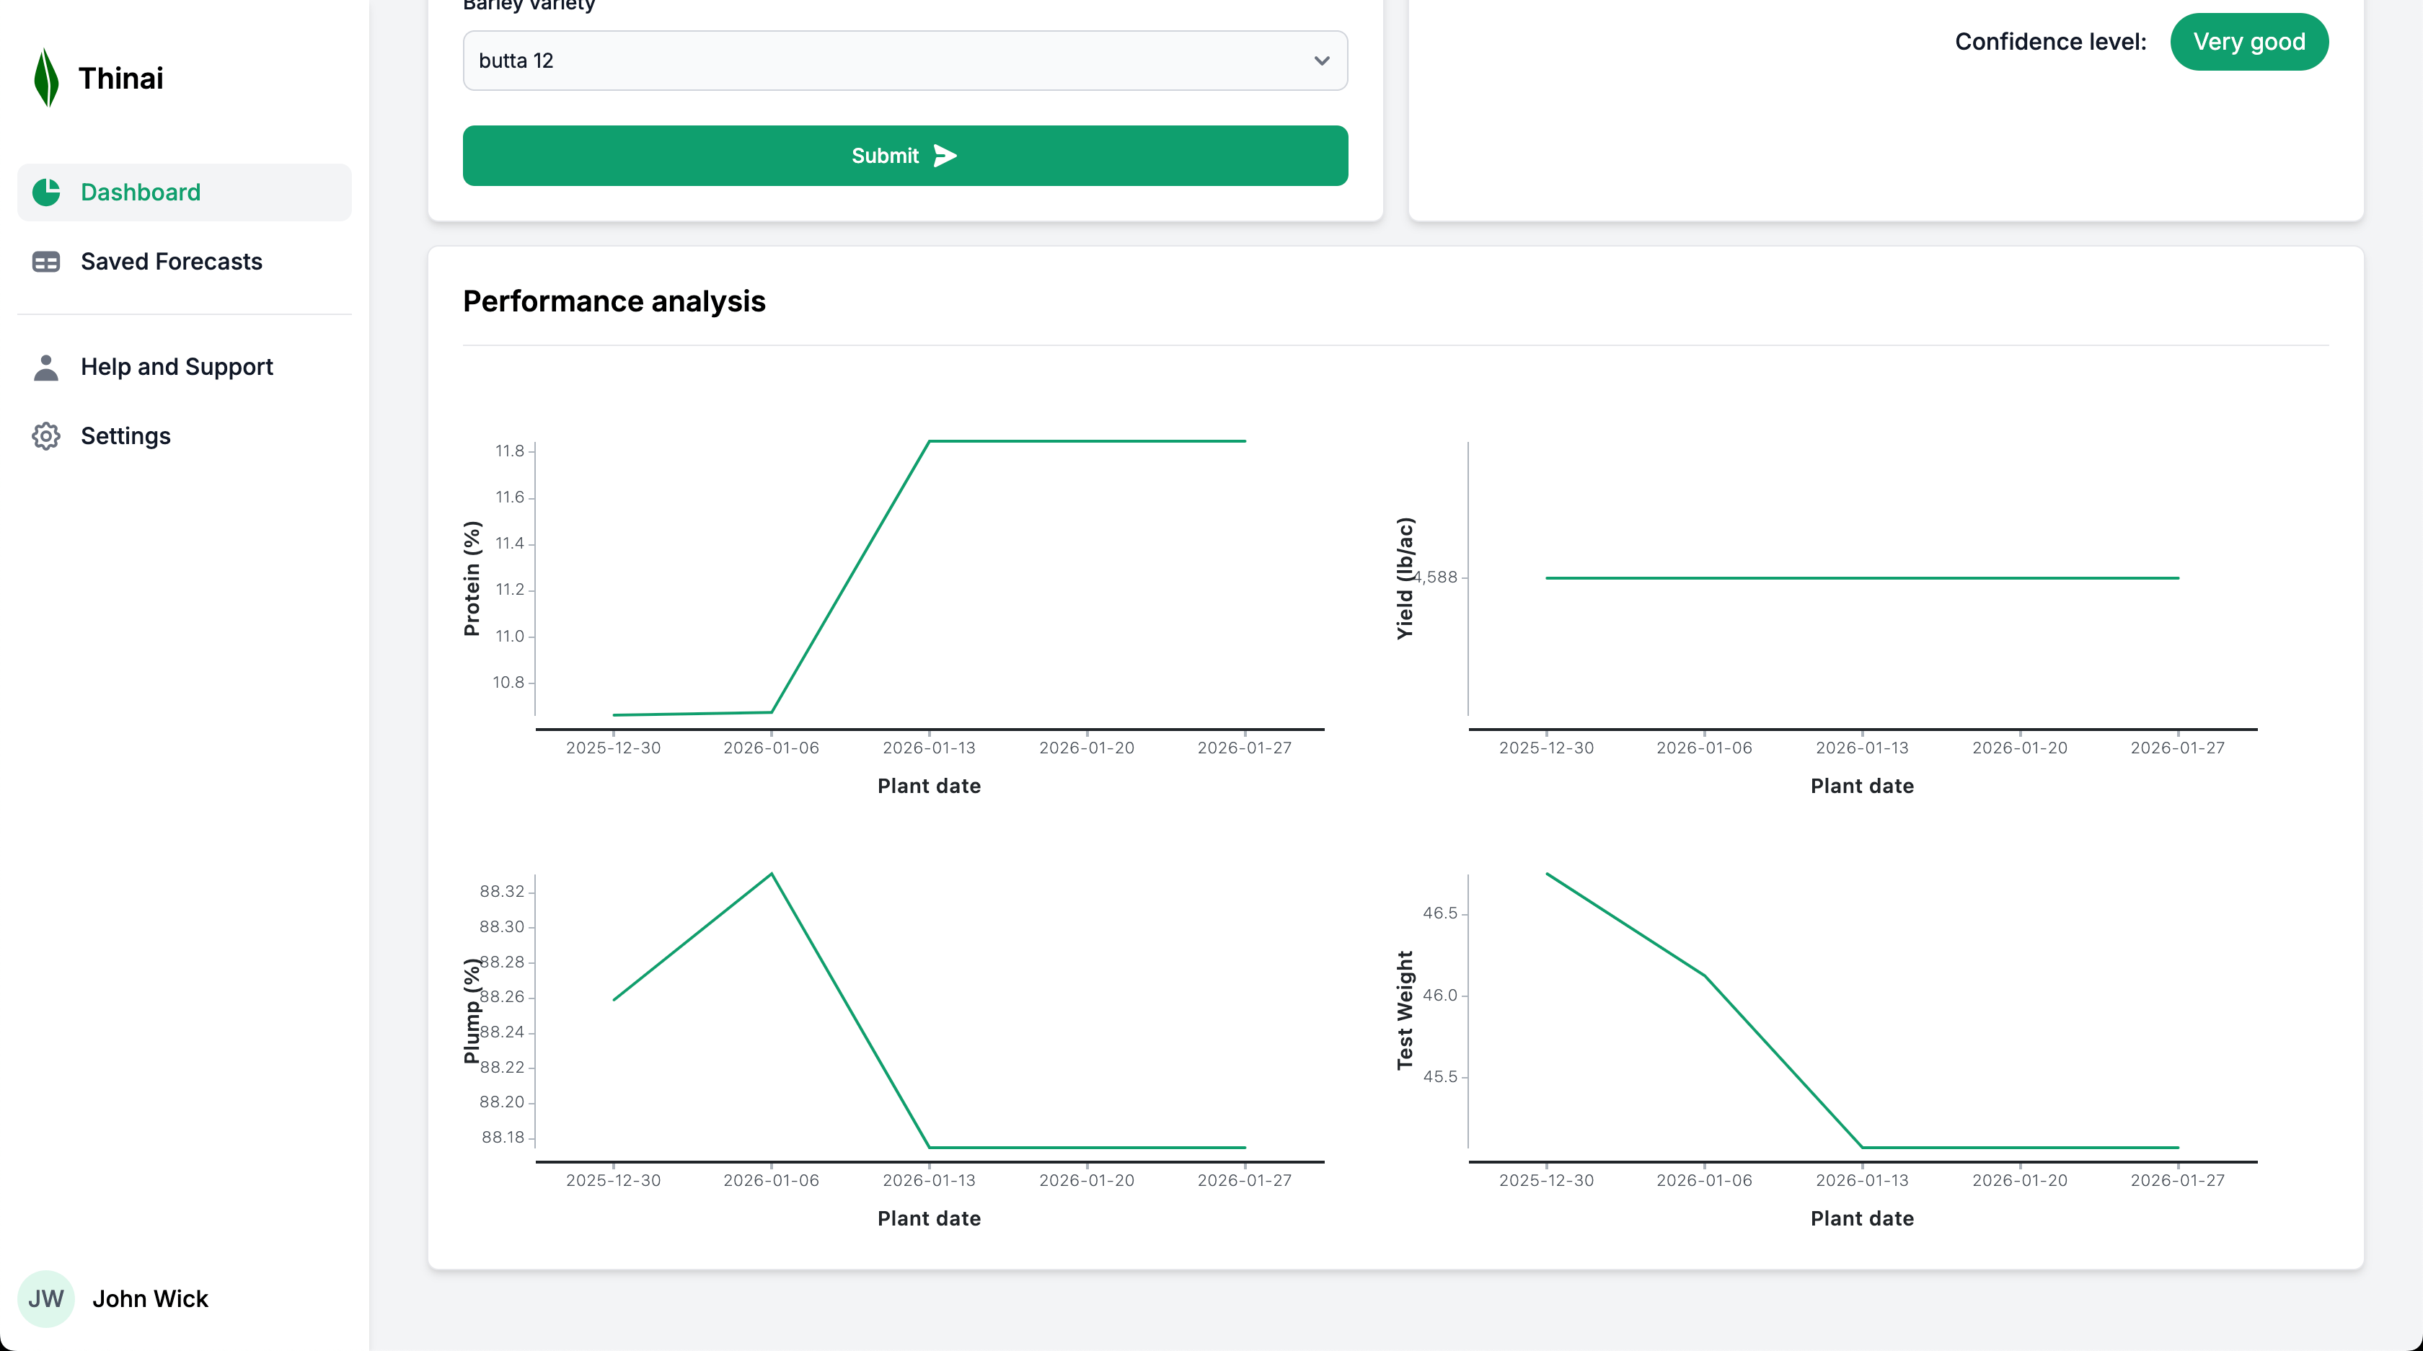
Task: Open Settings via the gear icon
Action: coord(46,435)
